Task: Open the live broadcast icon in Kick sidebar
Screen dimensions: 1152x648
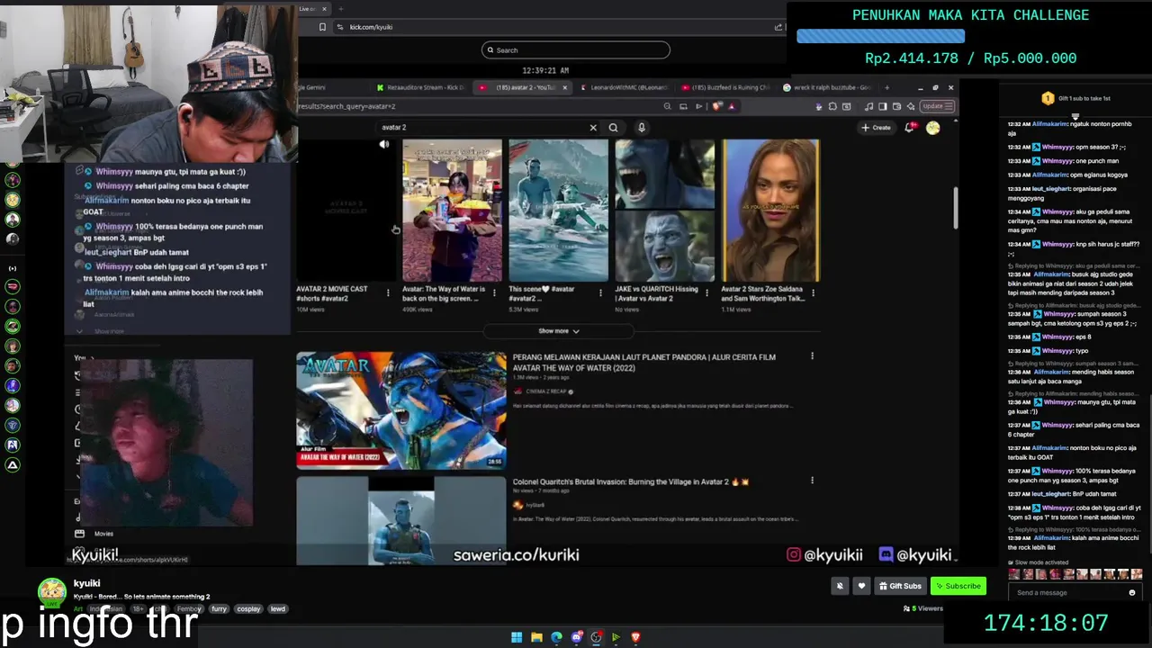Action: click(13, 268)
